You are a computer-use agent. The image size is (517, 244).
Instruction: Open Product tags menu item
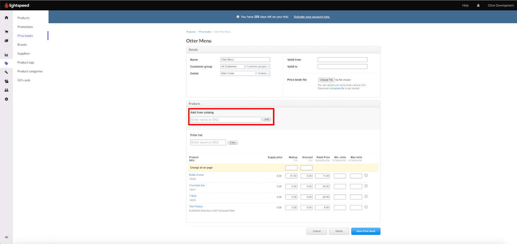pos(26,62)
